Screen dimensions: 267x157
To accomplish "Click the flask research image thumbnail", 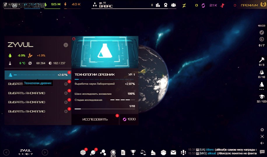I will 105,52.
